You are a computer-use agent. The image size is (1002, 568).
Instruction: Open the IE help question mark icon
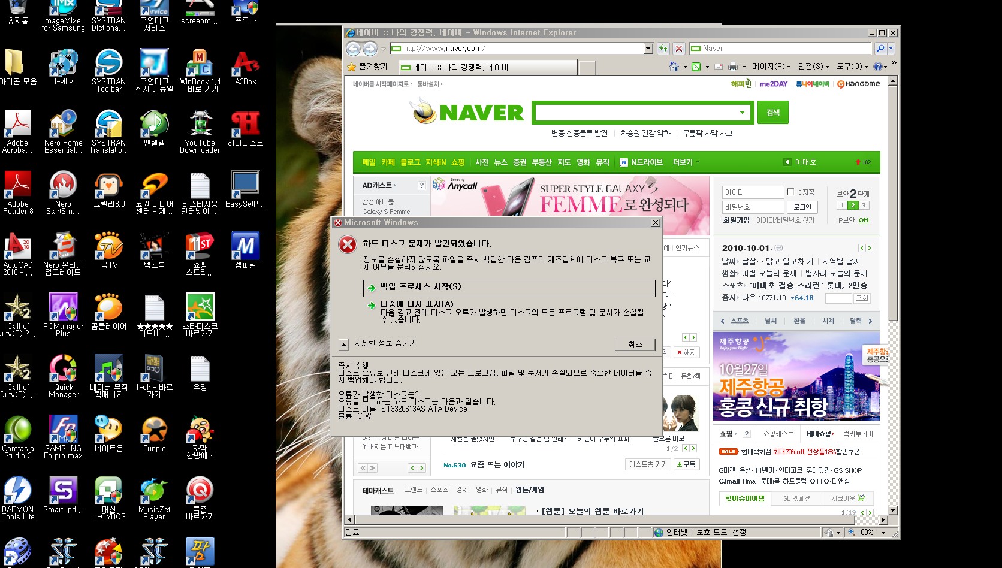click(877, 67)
